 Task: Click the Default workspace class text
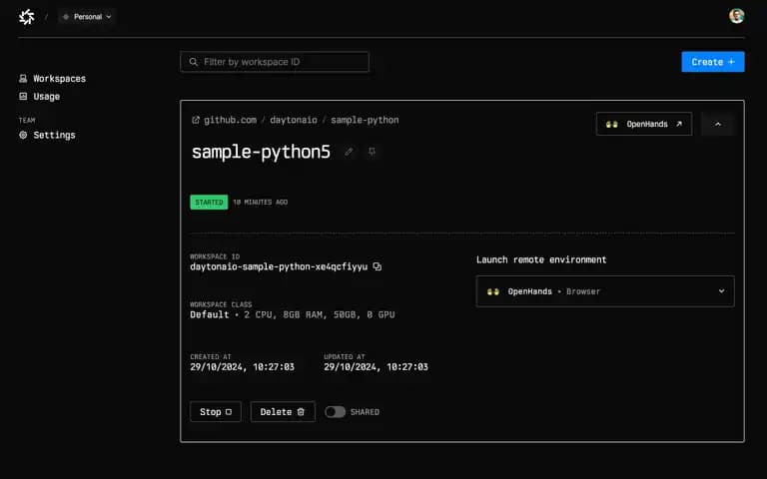[x=210, y=314]
